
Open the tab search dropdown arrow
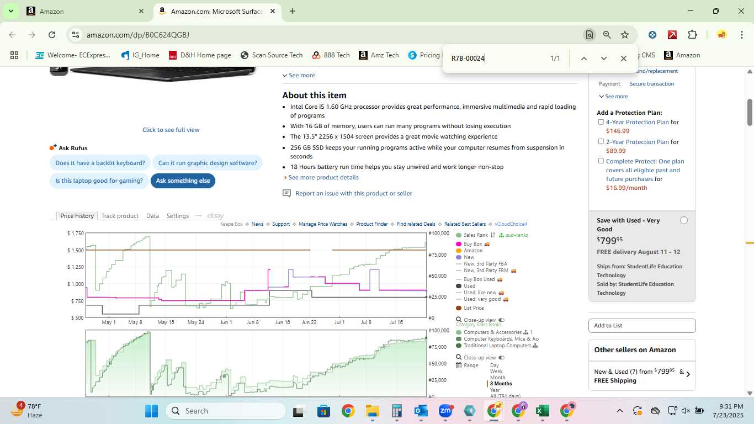(10, 11)
